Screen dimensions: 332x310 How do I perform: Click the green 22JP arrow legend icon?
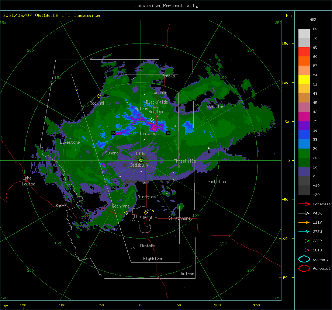[304, 241]
